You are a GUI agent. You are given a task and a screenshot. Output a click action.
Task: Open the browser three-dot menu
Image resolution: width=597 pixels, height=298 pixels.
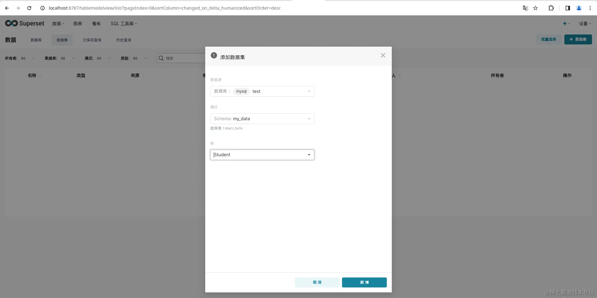point(590,8)
